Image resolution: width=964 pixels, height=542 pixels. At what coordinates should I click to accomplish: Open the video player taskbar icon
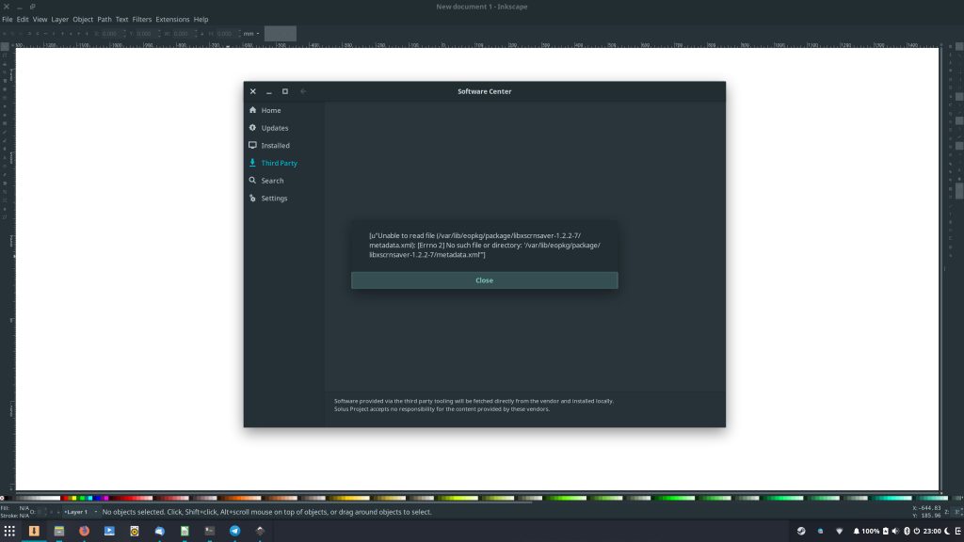tap(109, 531)
